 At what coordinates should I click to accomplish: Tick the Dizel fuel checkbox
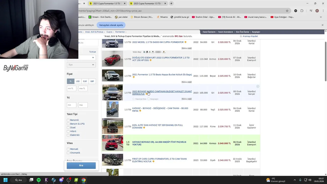tap(68, 128)
